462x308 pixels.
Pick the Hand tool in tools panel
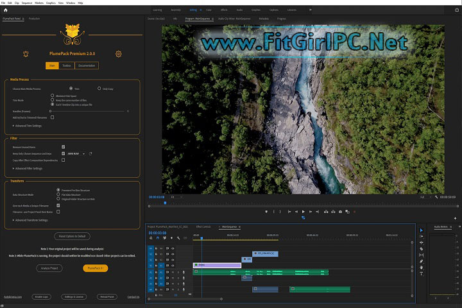coord(422,267)
